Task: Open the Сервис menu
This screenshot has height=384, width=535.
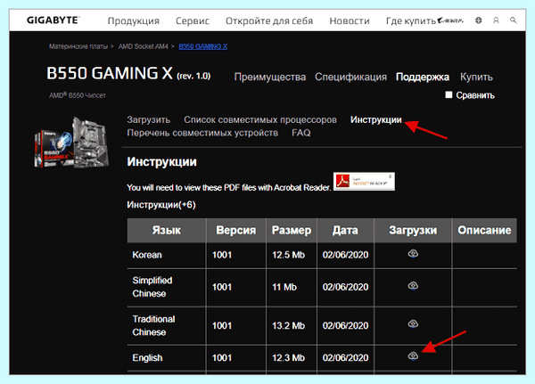Action: coord(193,20)
